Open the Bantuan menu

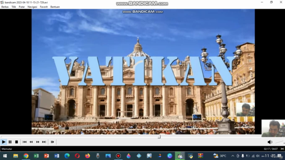[55, 7]
